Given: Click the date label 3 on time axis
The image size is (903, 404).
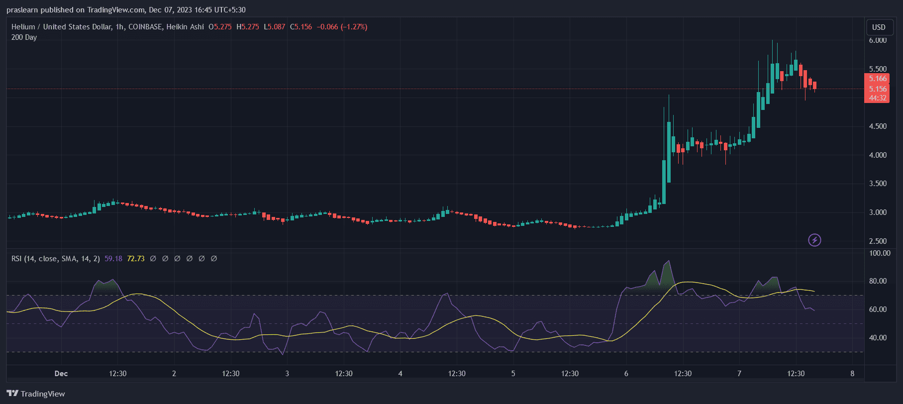Looking at the screenshot, I should tap(287, 374).
